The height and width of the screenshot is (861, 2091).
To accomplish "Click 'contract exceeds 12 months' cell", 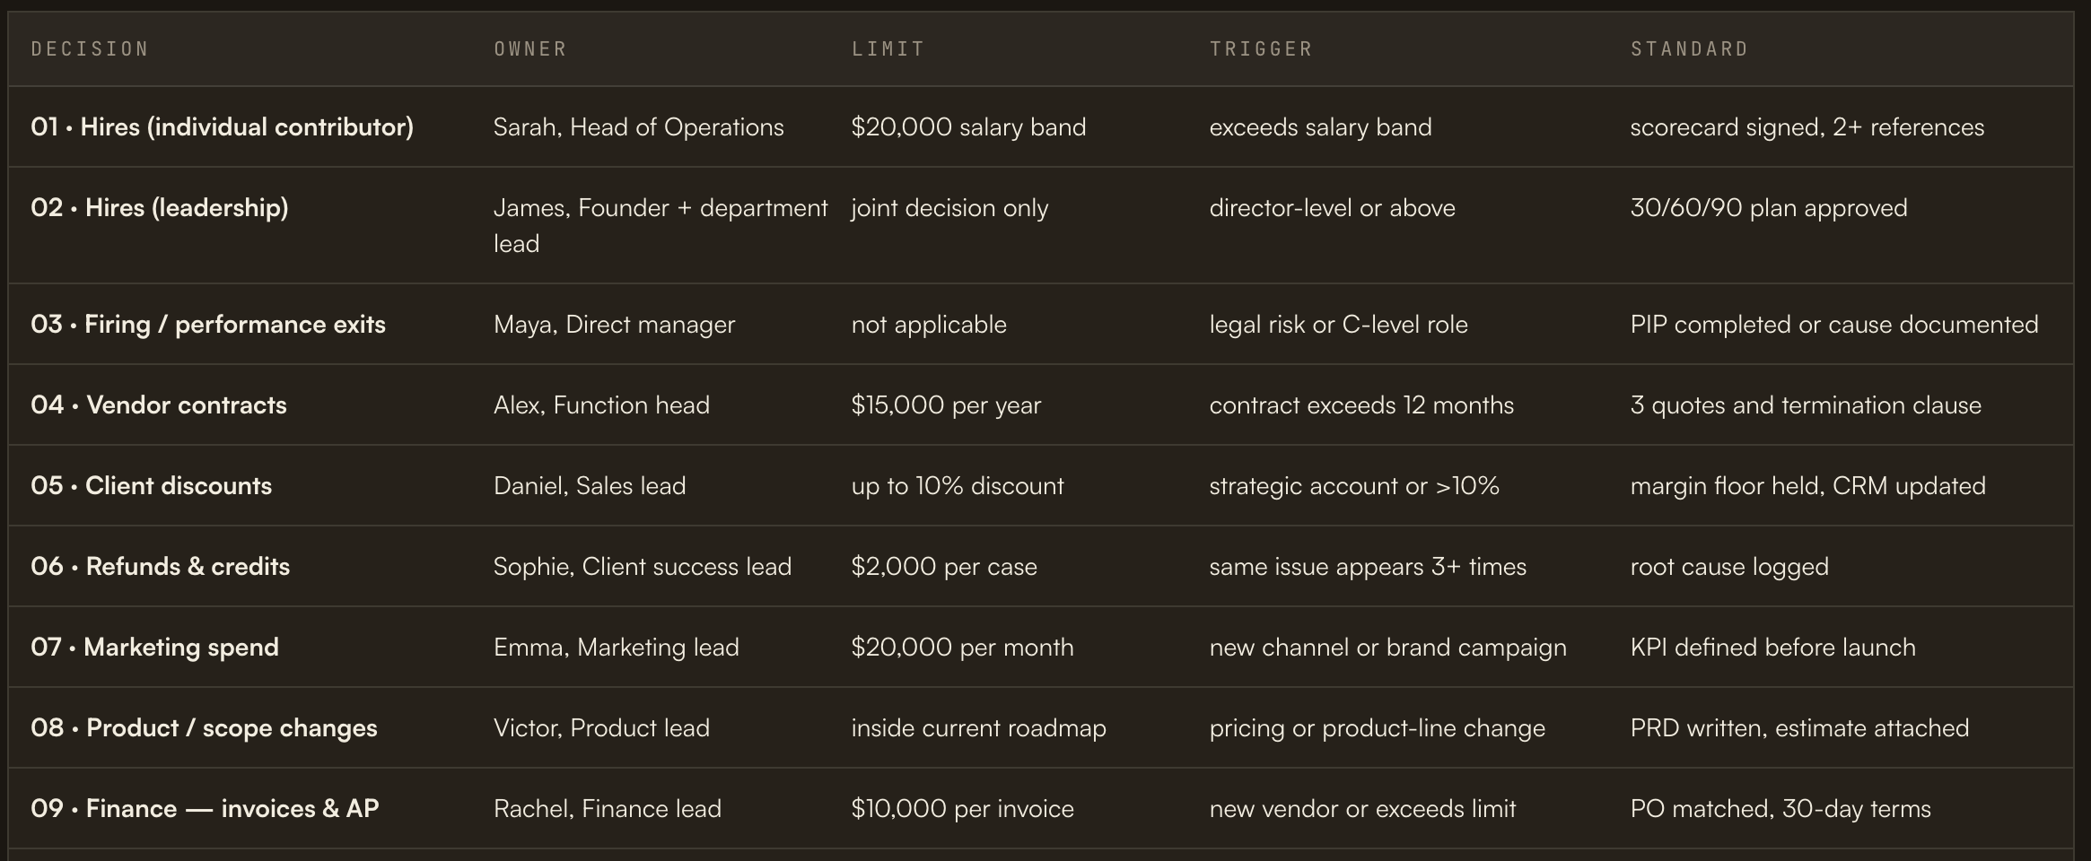I will 1361,404.
